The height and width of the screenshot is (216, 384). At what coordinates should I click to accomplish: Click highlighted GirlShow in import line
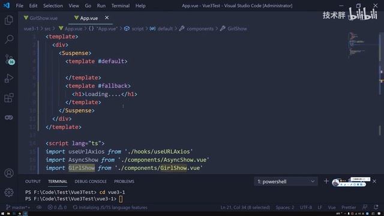coord(82,168)
